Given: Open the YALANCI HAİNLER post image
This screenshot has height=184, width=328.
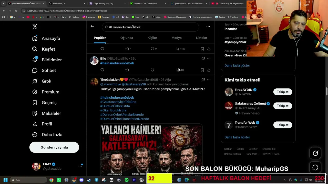Looking at the screenshot, I should click(151, 149).
